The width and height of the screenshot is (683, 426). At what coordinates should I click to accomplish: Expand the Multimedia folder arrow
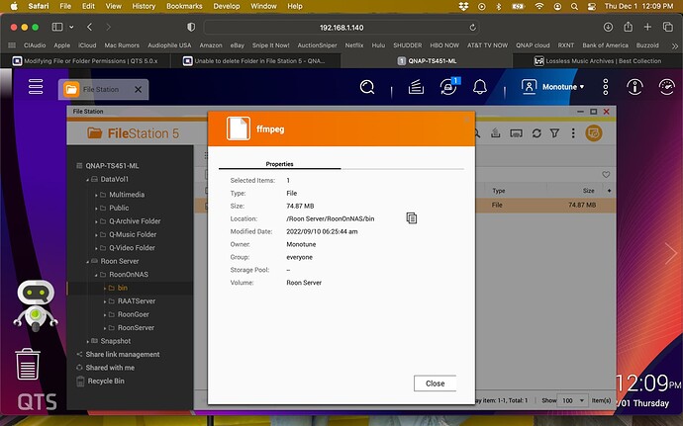coord(96,195)
